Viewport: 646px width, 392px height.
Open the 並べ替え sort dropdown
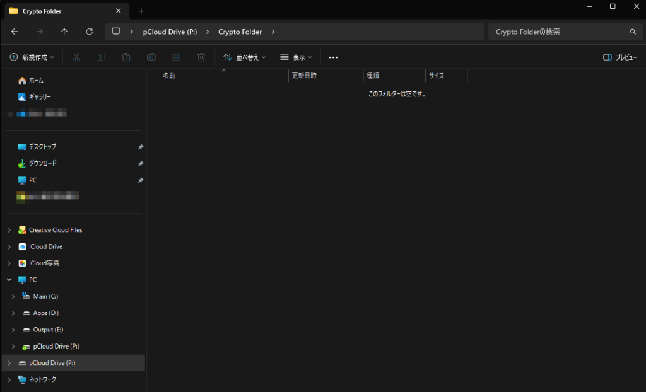pyautogui.click(x=245, y=57)
